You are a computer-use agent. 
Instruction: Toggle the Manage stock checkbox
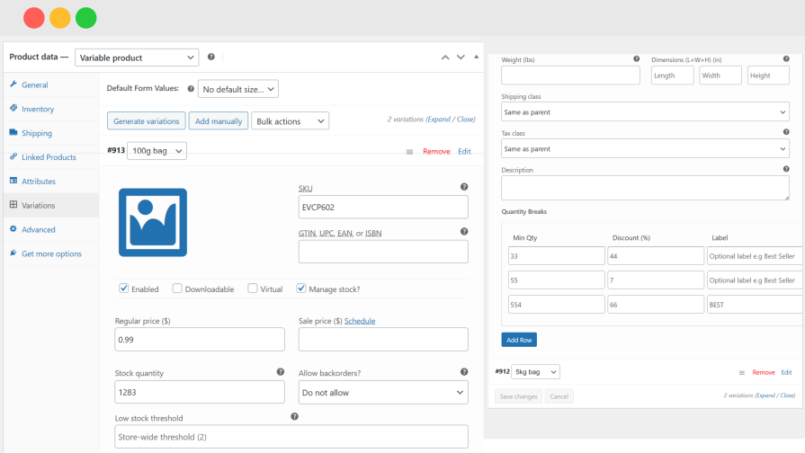300,289
